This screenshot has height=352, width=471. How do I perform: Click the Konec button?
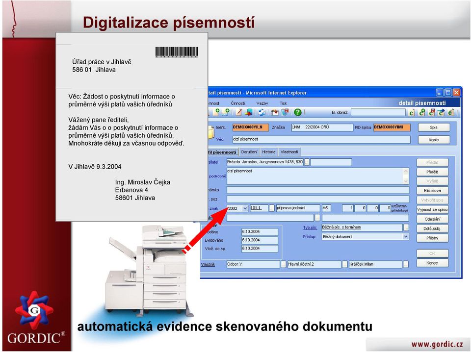coord(432,263)
